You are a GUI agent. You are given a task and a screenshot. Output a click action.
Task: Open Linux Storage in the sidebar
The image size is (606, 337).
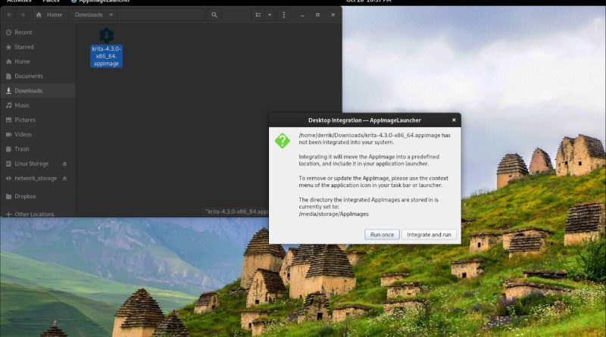coord(31,164)
